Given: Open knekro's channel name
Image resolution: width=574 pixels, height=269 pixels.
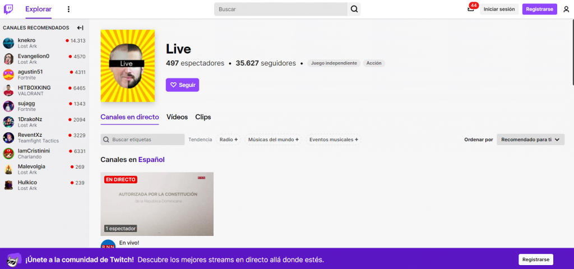Looking at the screenshot, I should tap(27, 40).
